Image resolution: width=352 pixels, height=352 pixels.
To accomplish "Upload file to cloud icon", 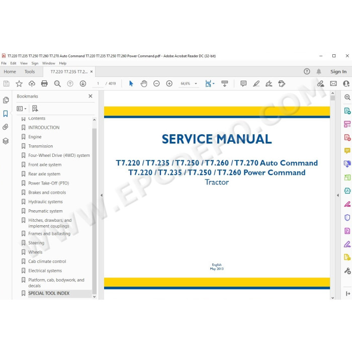I will pyautogui.click(x=32, y=84).
